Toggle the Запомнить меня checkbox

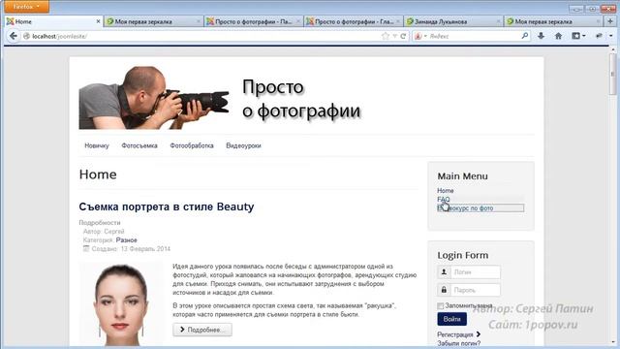click(x=441, y=306)
